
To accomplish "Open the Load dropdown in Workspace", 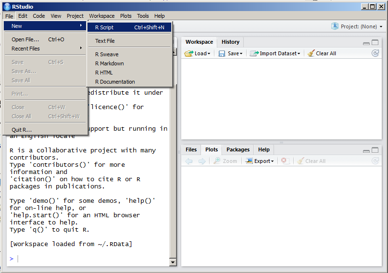I will pos(198,53).
